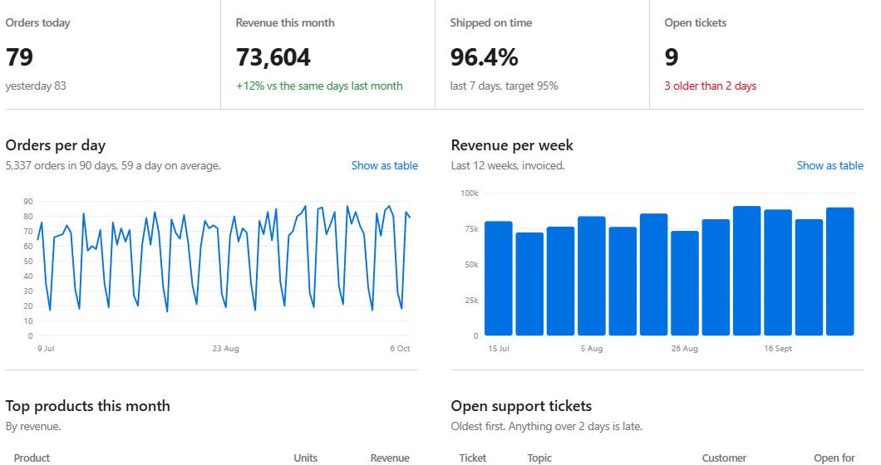
Task: Click the Units column header
Action: tap(306, 458)
